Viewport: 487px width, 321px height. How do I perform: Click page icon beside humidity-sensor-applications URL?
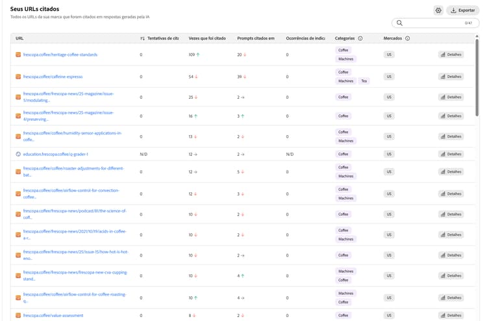pos(18,136)
